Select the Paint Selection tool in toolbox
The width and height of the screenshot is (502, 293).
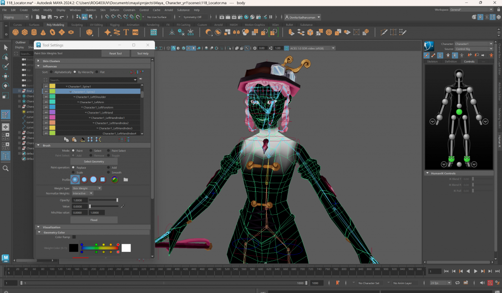pos(5,67)
